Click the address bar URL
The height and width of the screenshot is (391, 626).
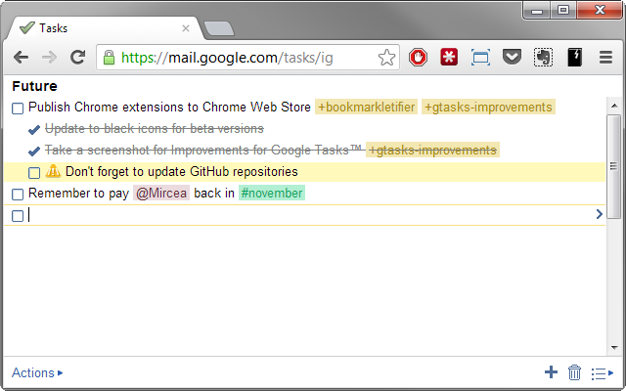pyautogui.click(x=227, y=58)
